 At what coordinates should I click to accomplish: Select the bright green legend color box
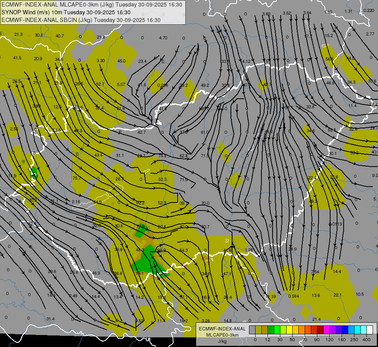point(277,330)
